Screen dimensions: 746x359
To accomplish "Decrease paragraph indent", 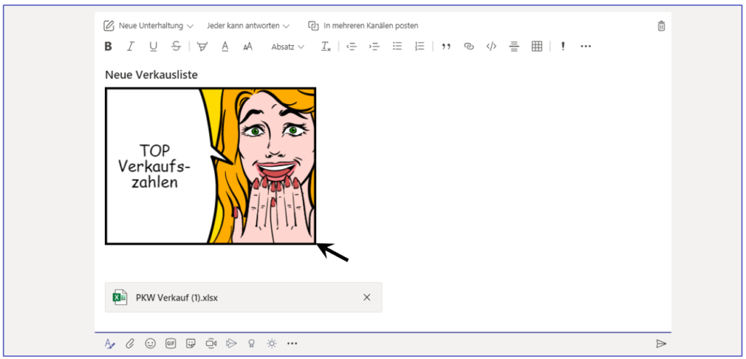I will [x=351, y=47].
